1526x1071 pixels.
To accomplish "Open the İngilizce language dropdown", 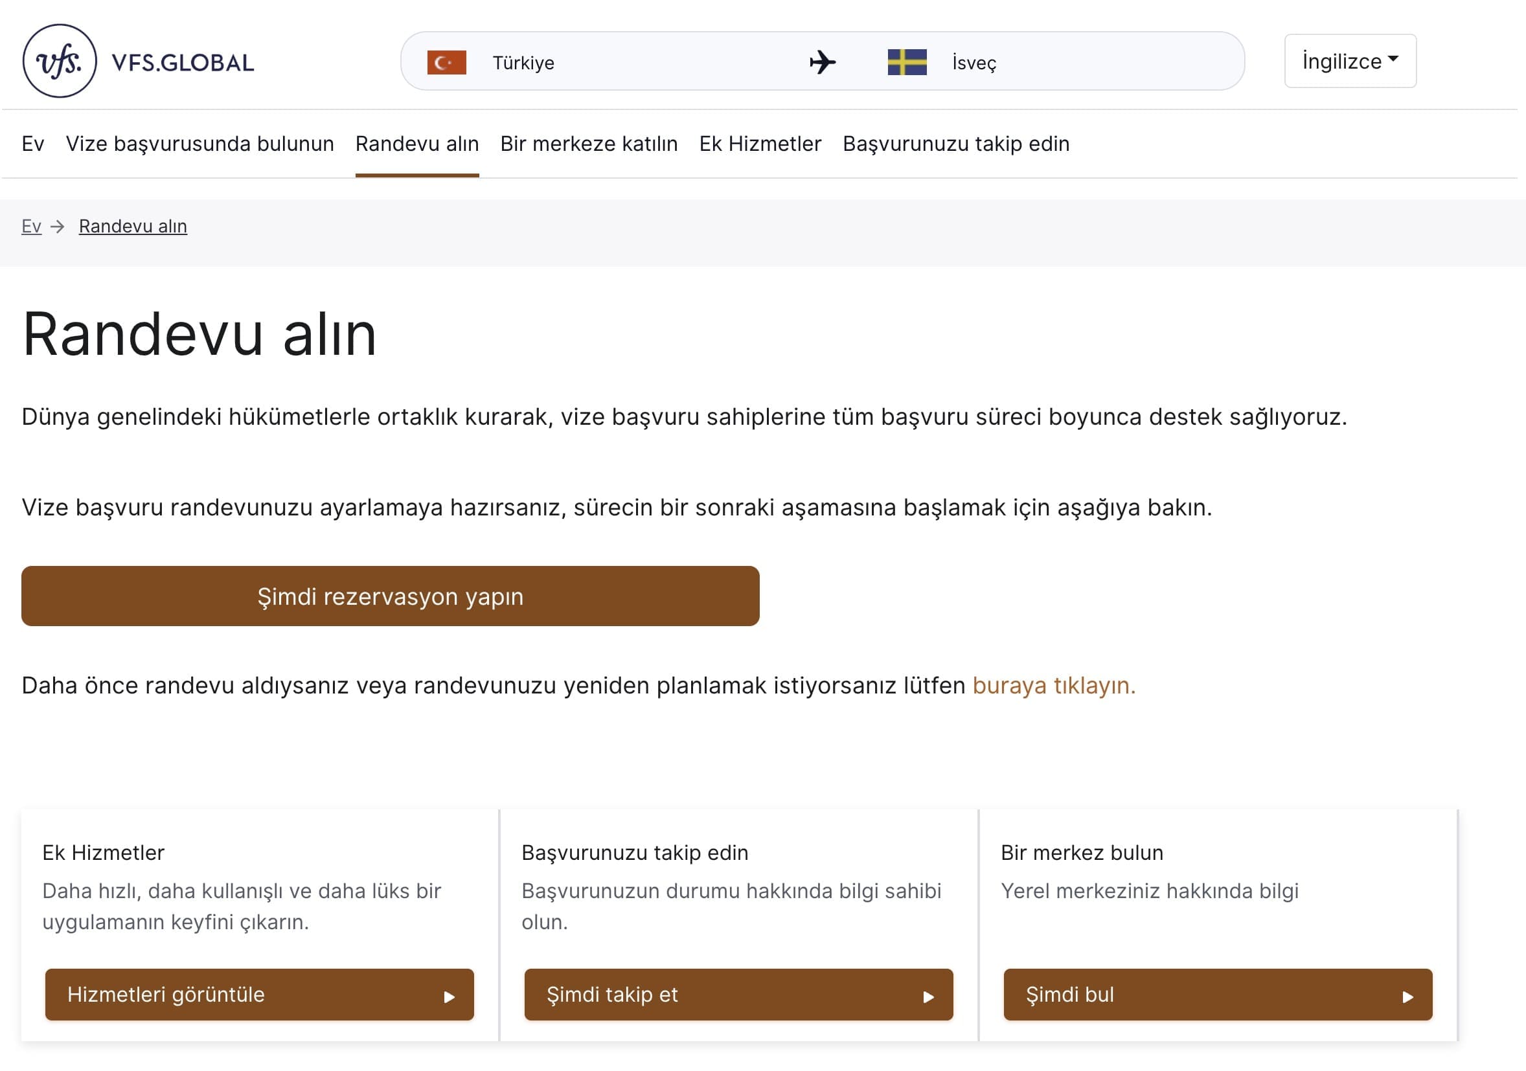I will tap(1350, 60).
